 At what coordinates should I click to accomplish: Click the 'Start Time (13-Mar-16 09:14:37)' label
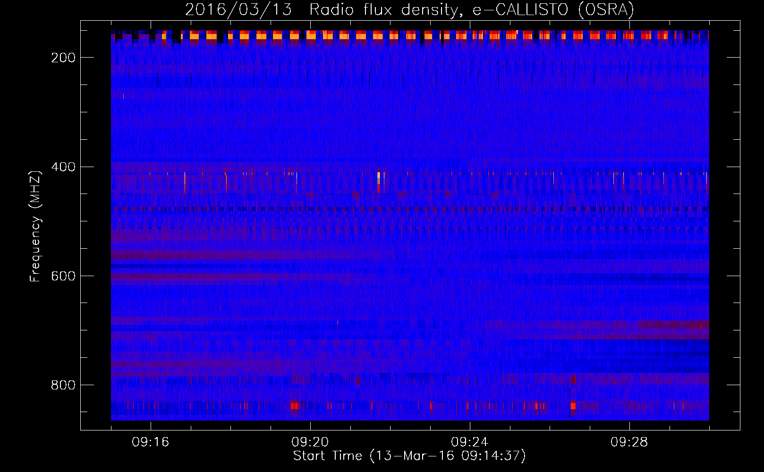[409, 456]
